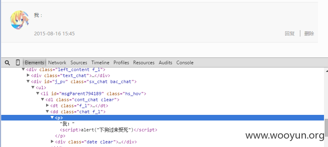This screenshot has width=328, height=147.
Task: Collapse the selected p node arrow
Action: 52,117
